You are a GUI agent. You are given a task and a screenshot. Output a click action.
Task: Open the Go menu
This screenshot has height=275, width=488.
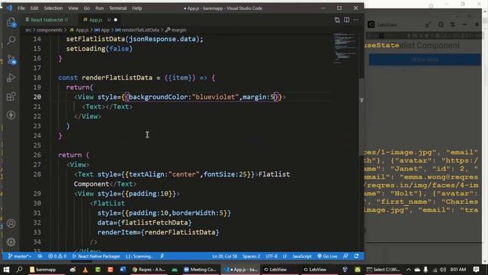[x=87, y=8]
